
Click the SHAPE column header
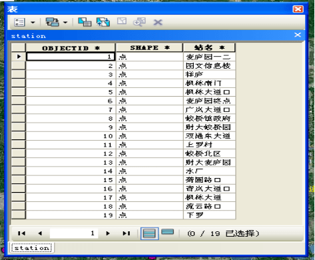tap(149, 48)
